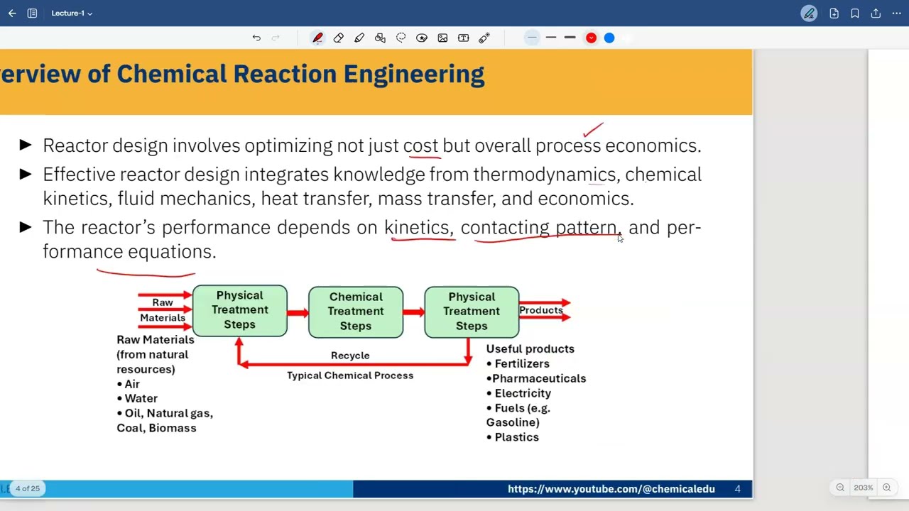Click the 'Electricity' bullet item
The height and width of the screenshot is (511, 909).
pos(518,393)
